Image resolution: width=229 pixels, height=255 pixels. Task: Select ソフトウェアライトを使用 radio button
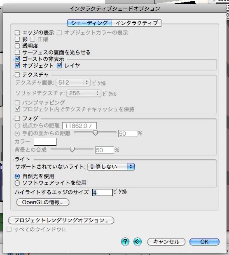click(x=17, y=183)
